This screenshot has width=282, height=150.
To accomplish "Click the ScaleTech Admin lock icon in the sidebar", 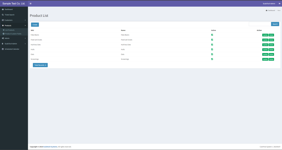I will pos(3,43).
